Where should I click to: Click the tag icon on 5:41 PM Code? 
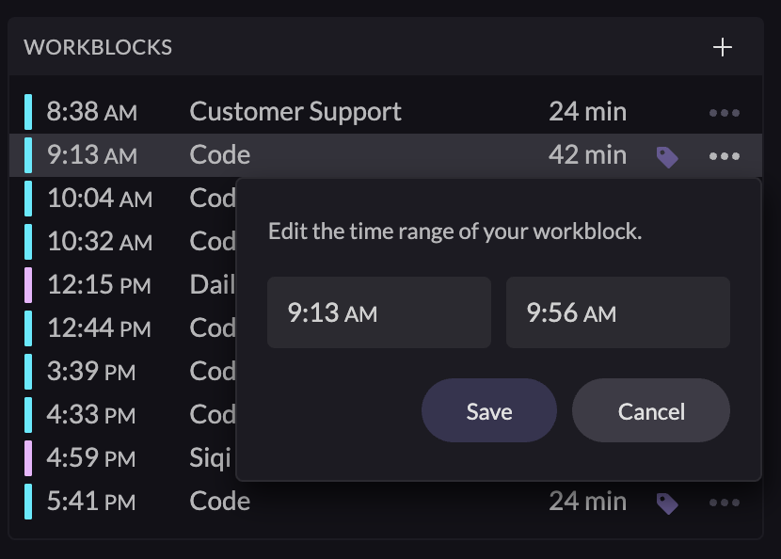tap(667, 503)
